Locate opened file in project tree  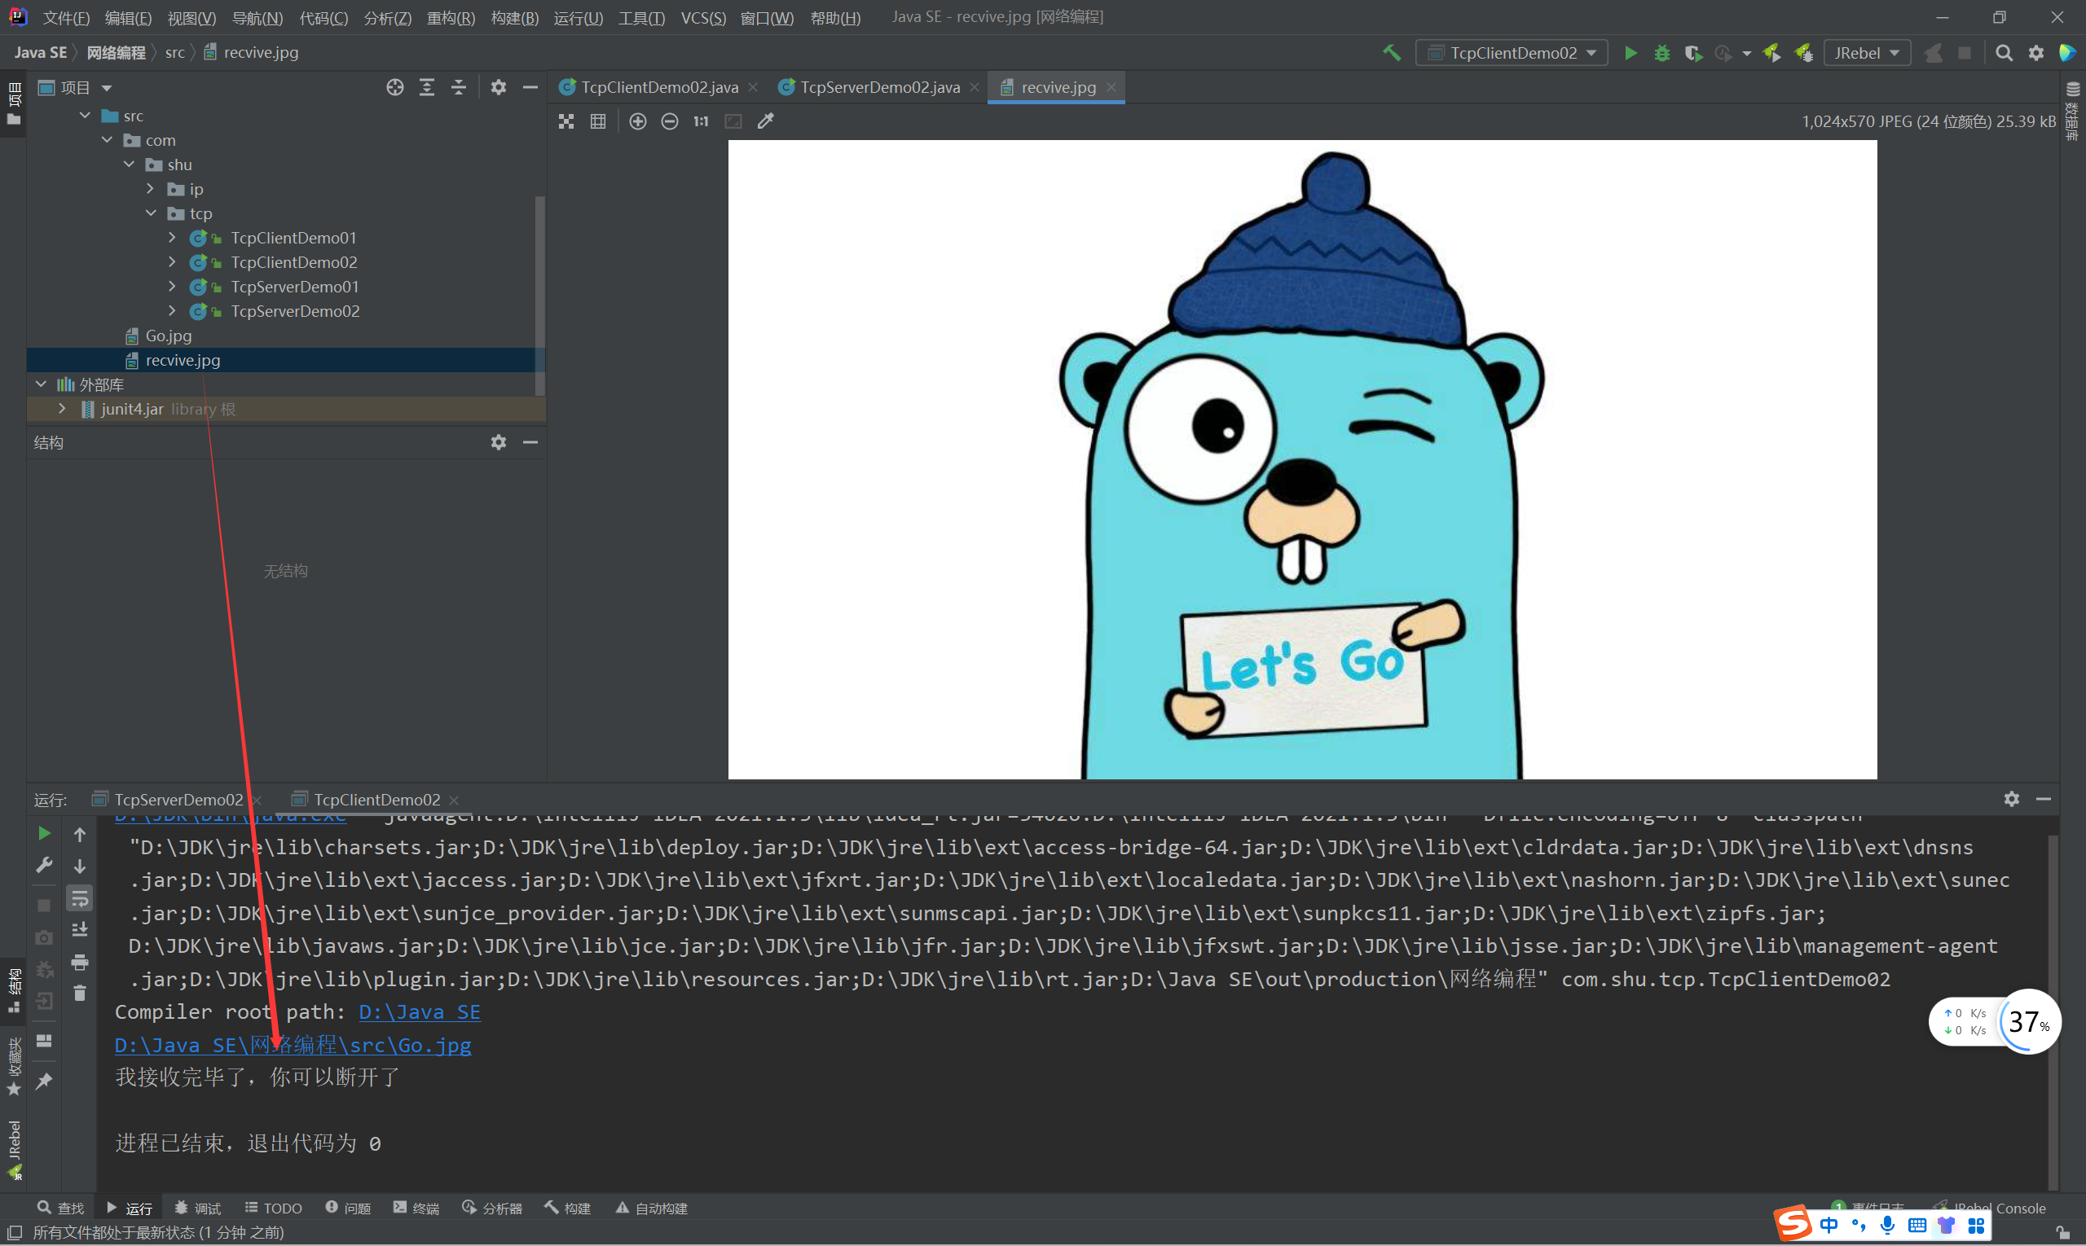coord(395,87)
